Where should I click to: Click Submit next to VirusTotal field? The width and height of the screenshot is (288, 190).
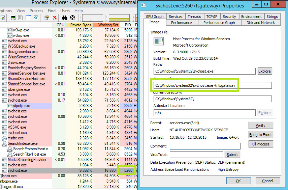232,155
